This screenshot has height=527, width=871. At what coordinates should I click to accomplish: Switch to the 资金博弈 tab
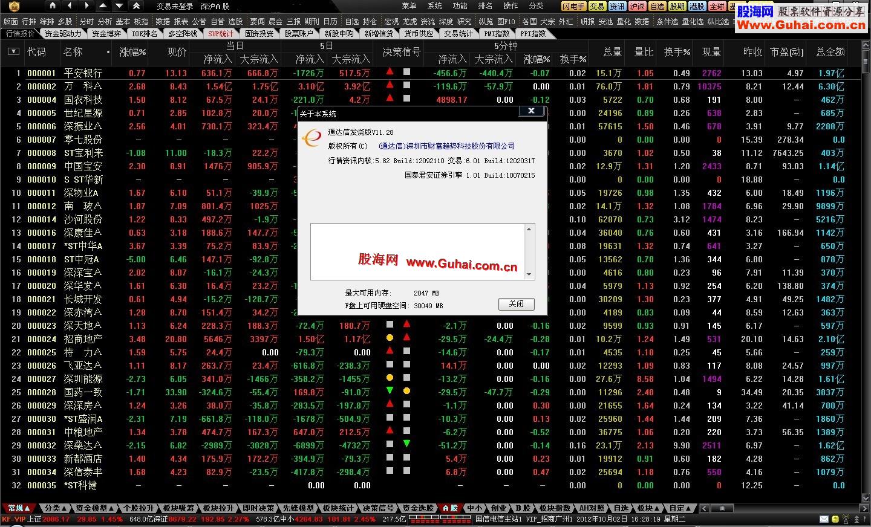coord(106,34)
